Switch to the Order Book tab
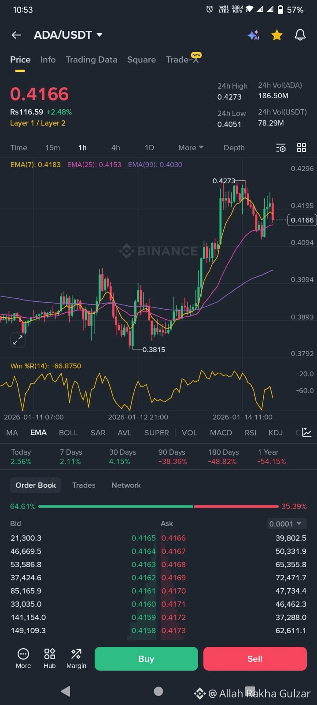 [x=36, y=485]
